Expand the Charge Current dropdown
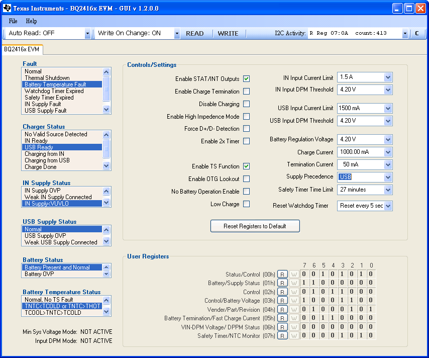Screen dimensions: 429x358 tap(388, 152)
